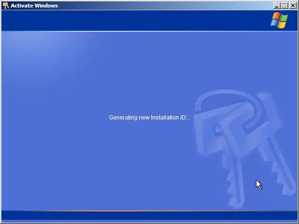Maximize the Activate Windows window

pos(285,6)
